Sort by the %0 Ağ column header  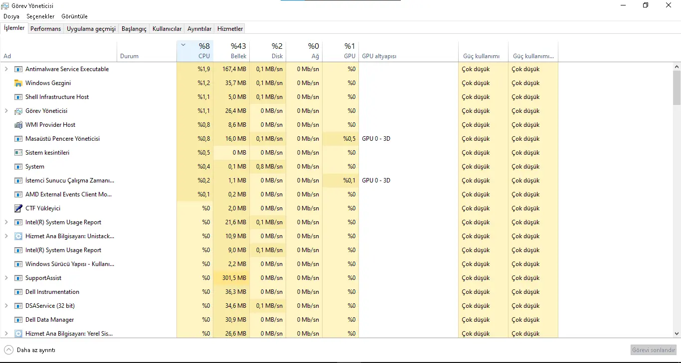[x=304, y=51]
